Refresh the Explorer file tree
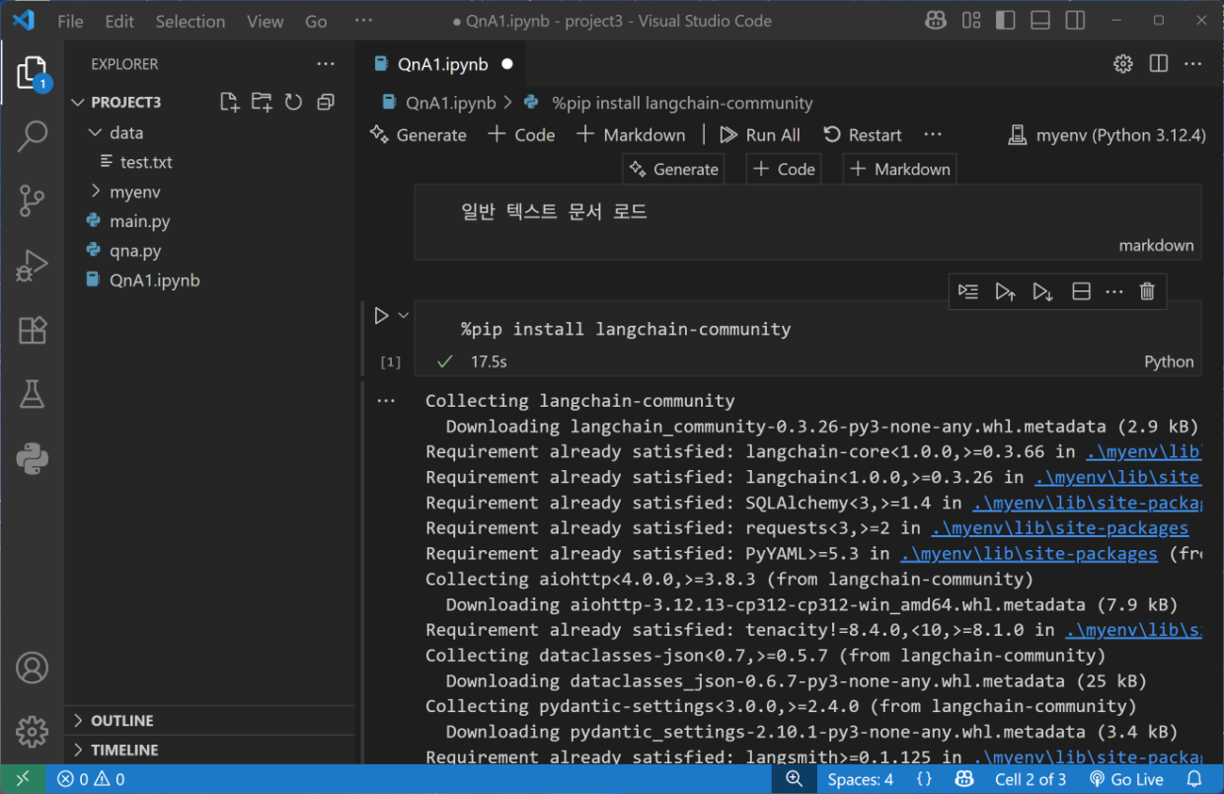The image size is (1224, 794). pos(293,102)
